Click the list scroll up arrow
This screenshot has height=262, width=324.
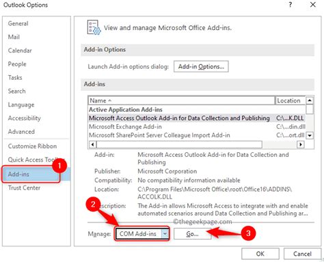[310, 100]
